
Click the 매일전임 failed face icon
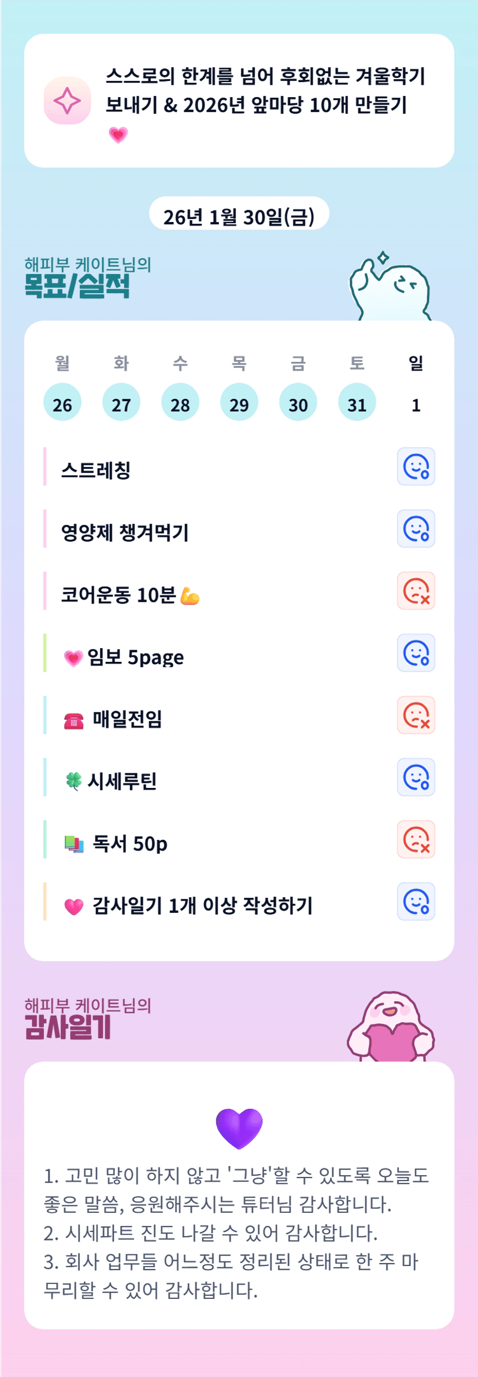point(416,715)
